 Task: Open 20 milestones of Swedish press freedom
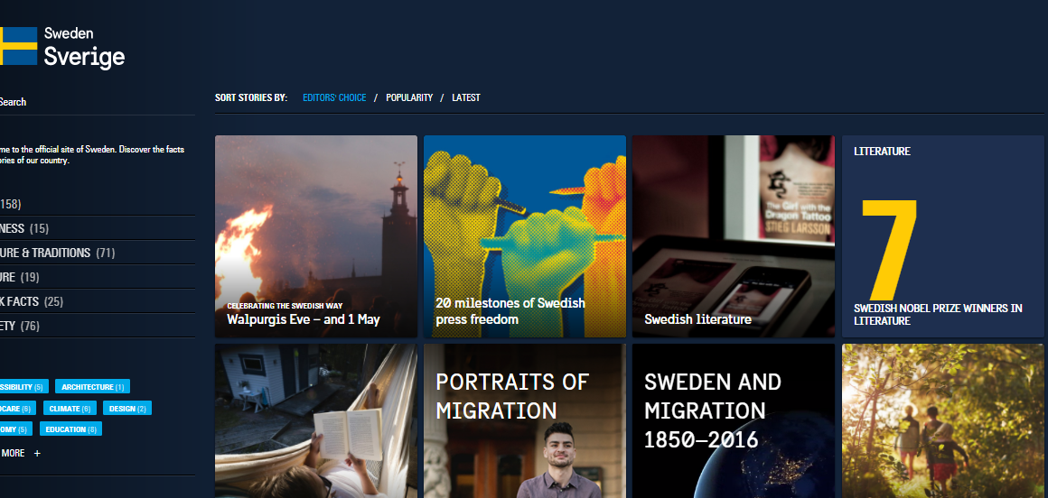525,236
